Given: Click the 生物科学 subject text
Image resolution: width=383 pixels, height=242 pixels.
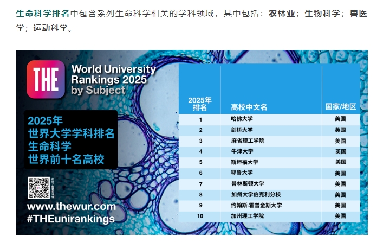Looking at the screenshot, I should click(322, 13).
